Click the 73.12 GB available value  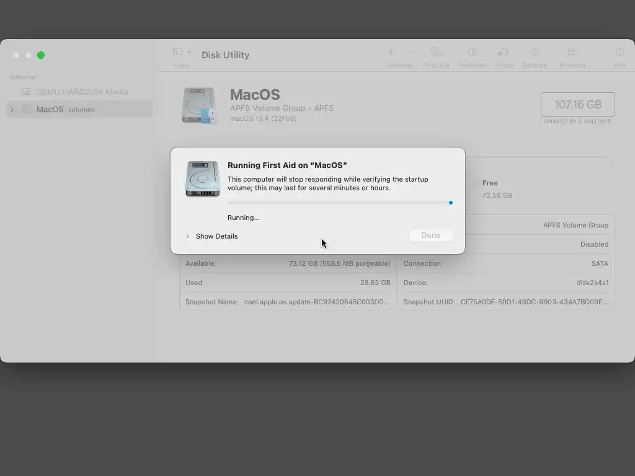339,263
